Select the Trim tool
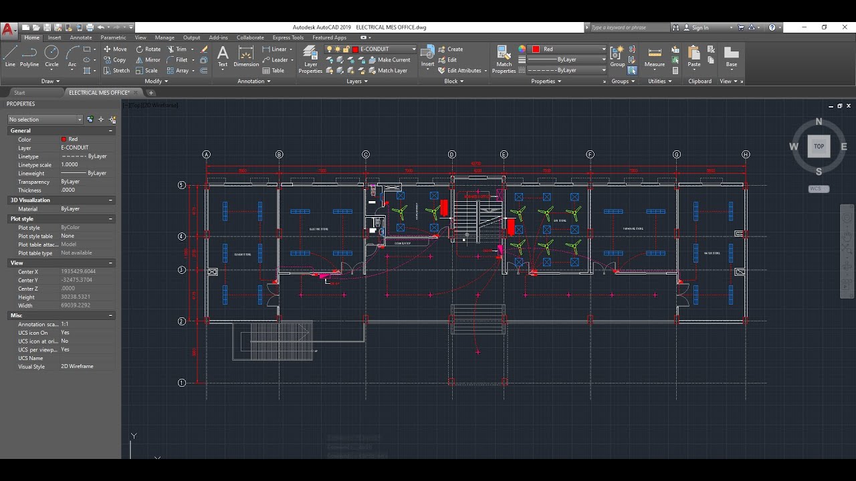Viewport: 856px width, 481px height. pyautogui.click(x=177, y=49)
